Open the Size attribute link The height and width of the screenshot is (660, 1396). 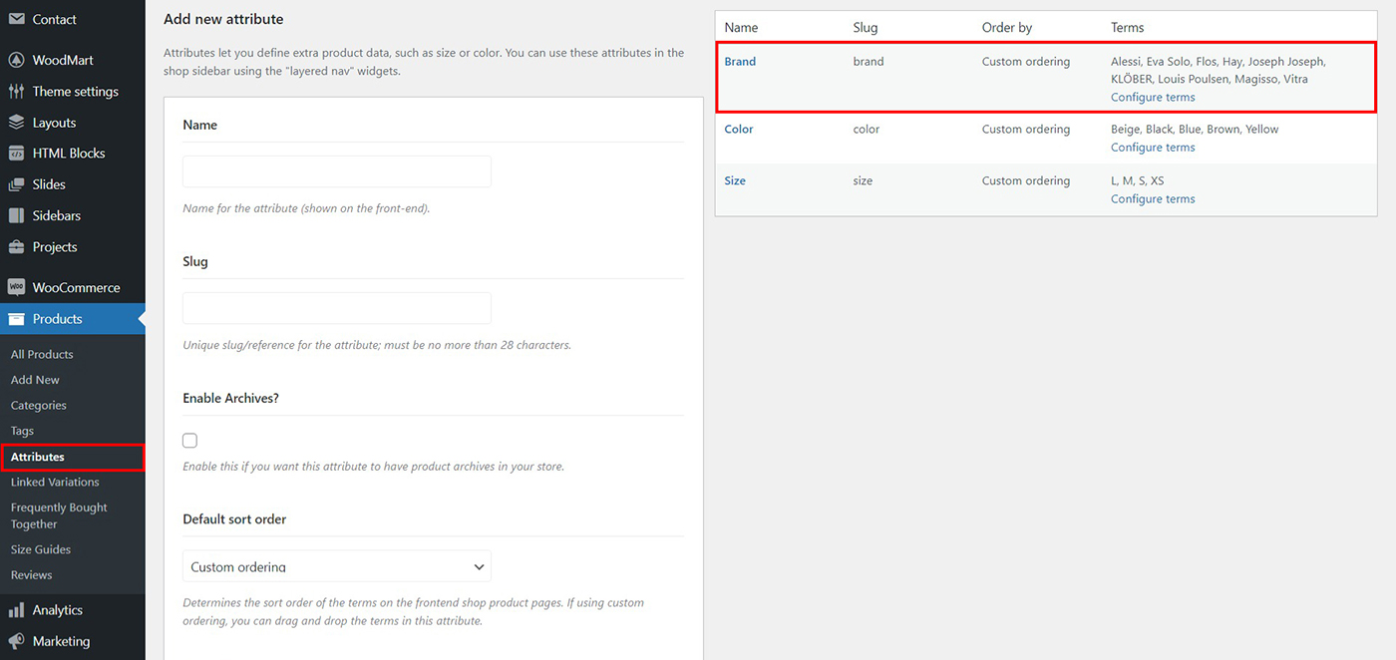(x=735, y=181)
